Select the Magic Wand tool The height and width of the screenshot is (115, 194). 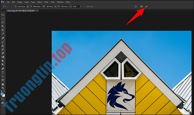3,26
